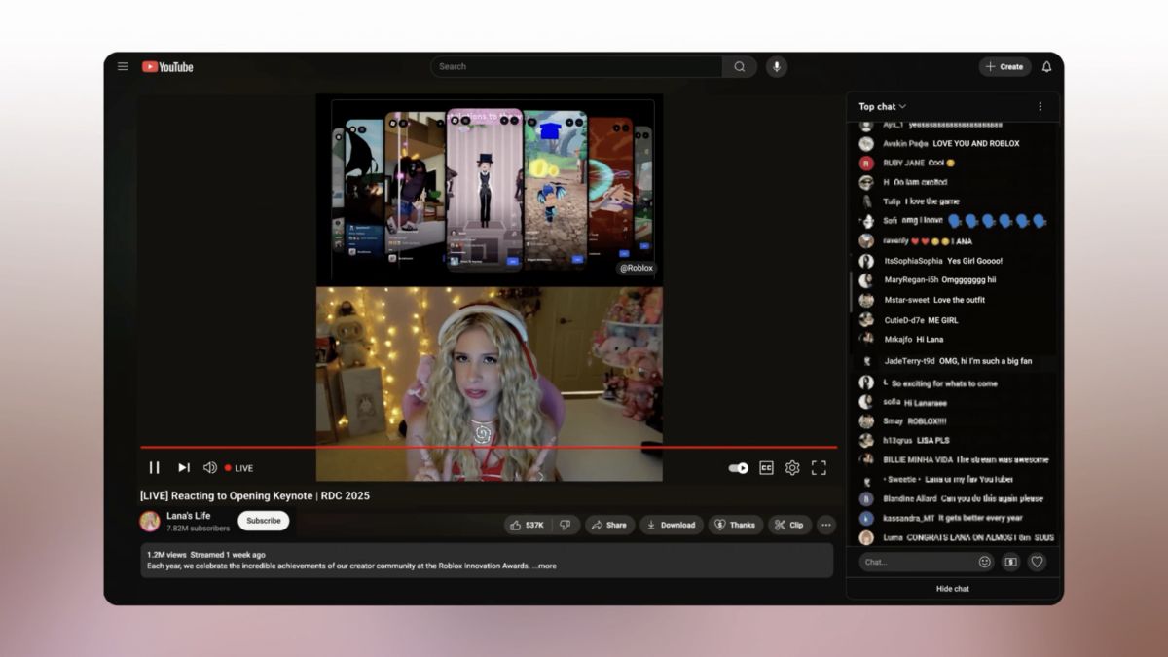1168x657 pixels.
Task: Open the guide with the hamburger menu
Action: coord(123,66)
